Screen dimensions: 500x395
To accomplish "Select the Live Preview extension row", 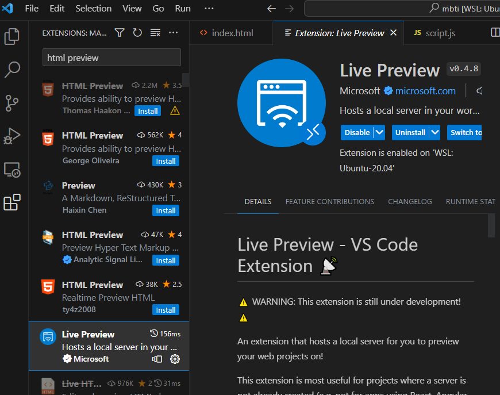I will click(x=109, y=346).
